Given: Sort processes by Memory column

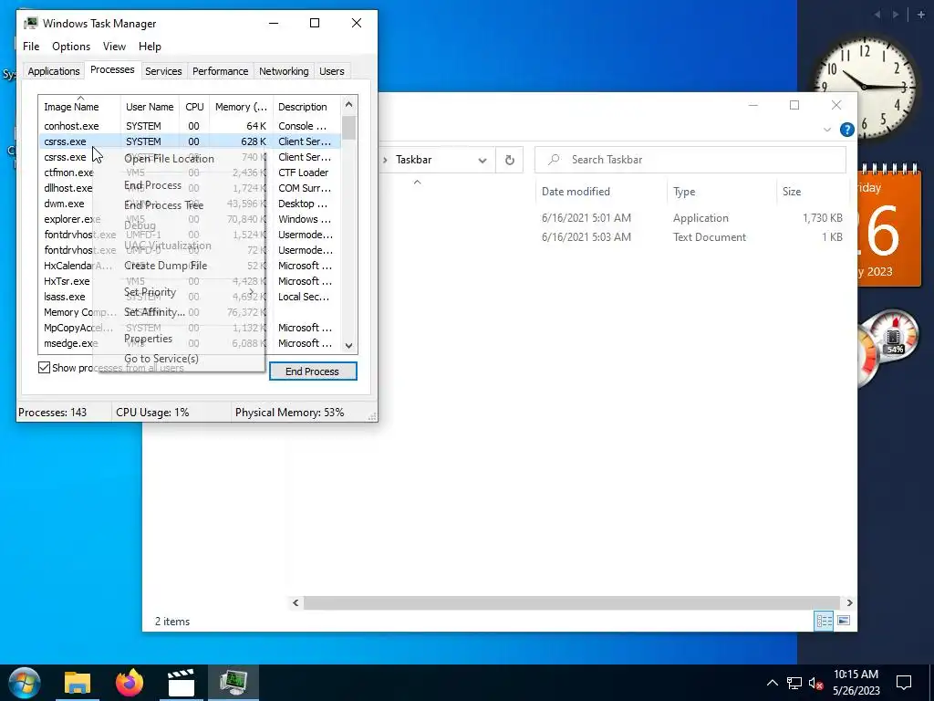Looking at the screenshot, I should (241, 107).
